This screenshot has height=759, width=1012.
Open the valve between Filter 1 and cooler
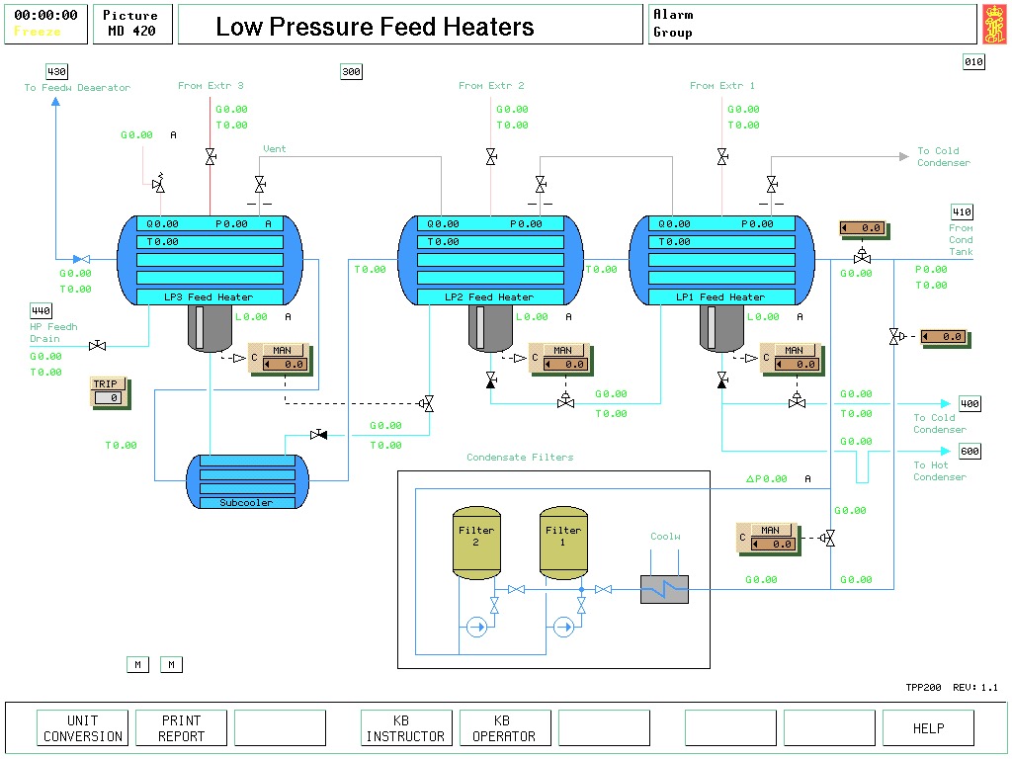(604, 589)
